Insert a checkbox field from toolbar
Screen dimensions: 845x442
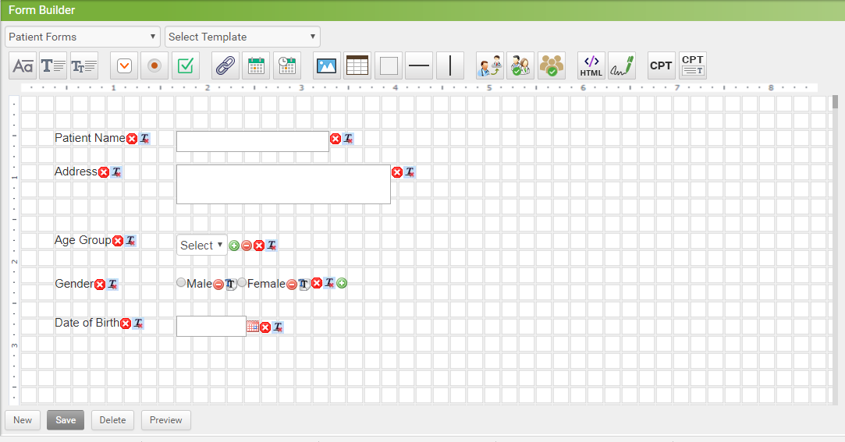(186, 65)
